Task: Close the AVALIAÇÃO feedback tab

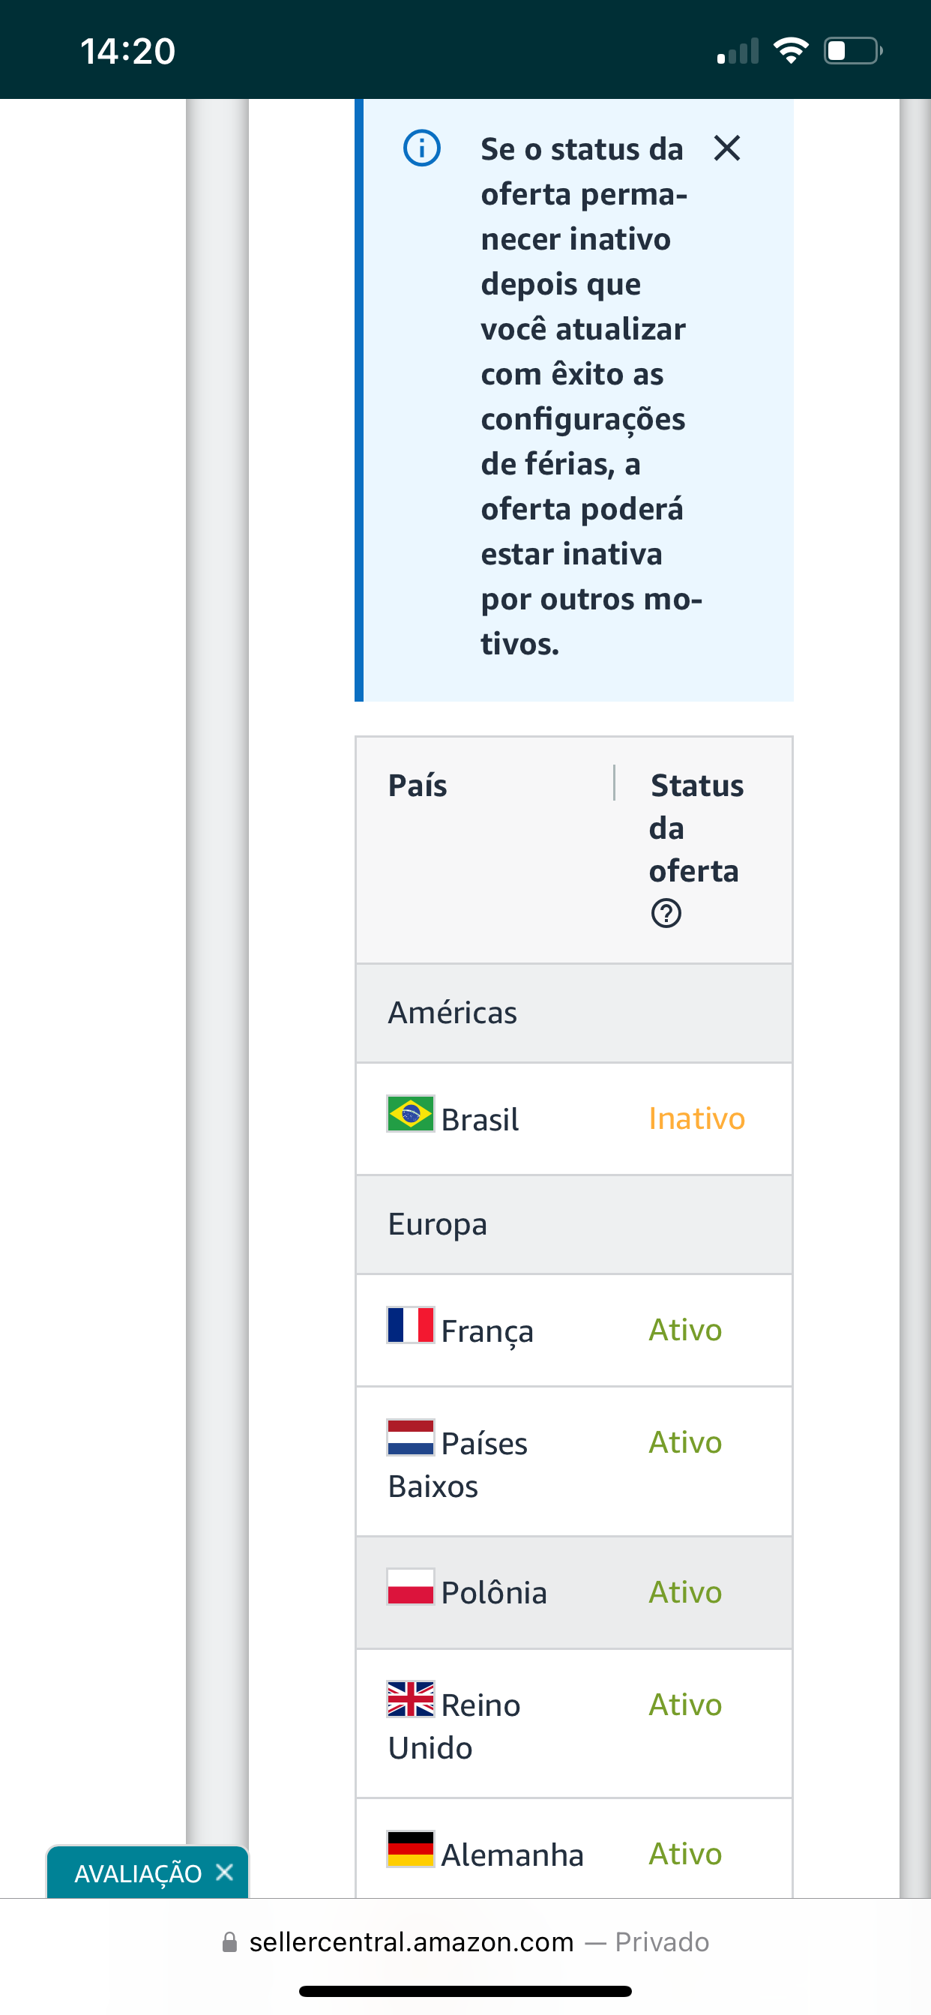Action: [225, 1872]
